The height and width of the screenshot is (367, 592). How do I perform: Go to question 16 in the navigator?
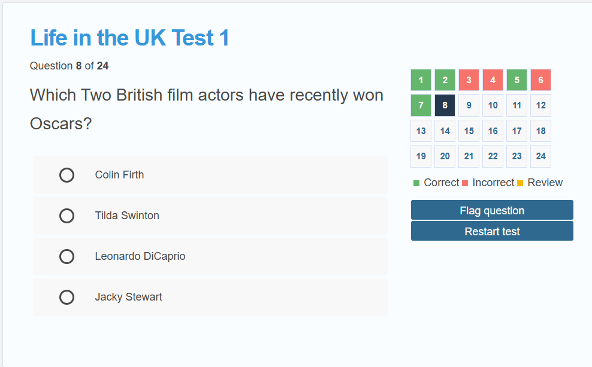[493, 131]
